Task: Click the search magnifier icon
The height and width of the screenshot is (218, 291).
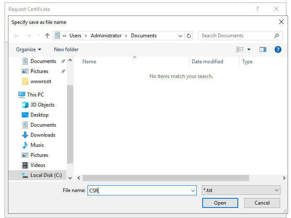Action: pyautogui.click(x=276, y=36)
